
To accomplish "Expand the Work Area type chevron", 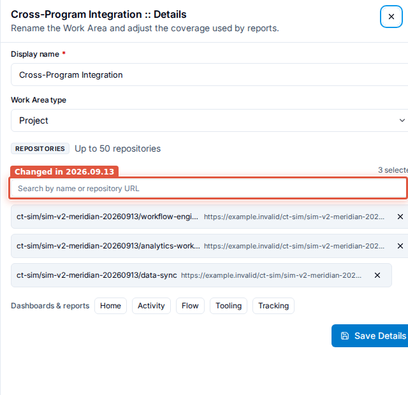I will [x=402, y=120].
